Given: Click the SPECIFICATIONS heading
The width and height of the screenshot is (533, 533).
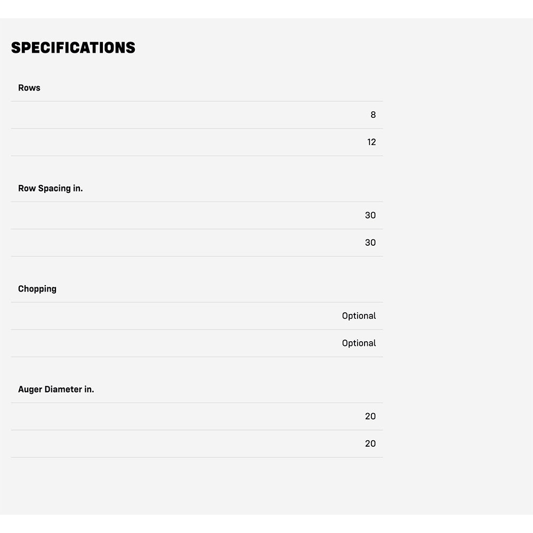Looking at the screenshot, I should click(73, 48).
